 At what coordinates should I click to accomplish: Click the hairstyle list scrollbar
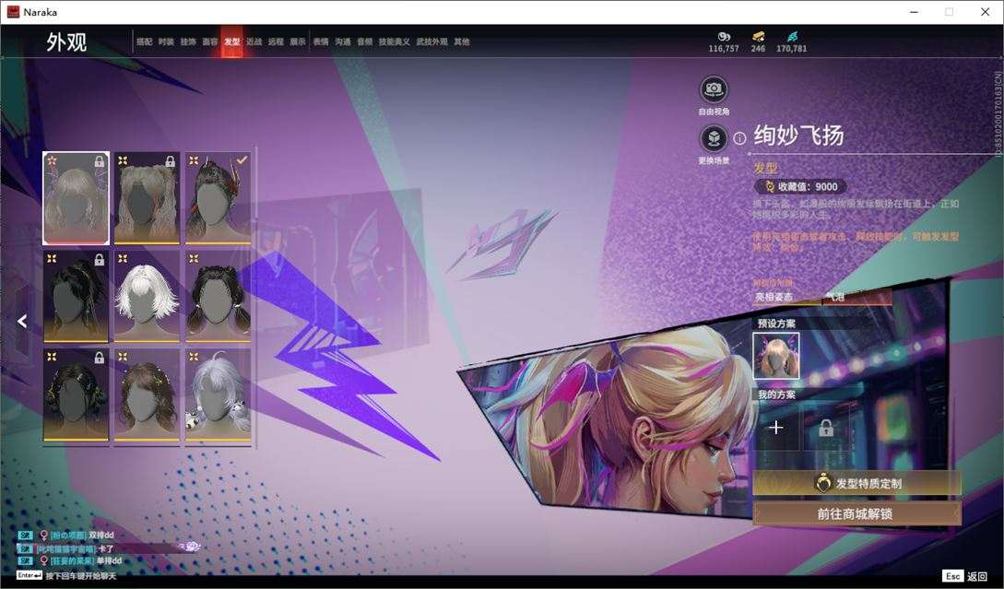coord(256,297)
